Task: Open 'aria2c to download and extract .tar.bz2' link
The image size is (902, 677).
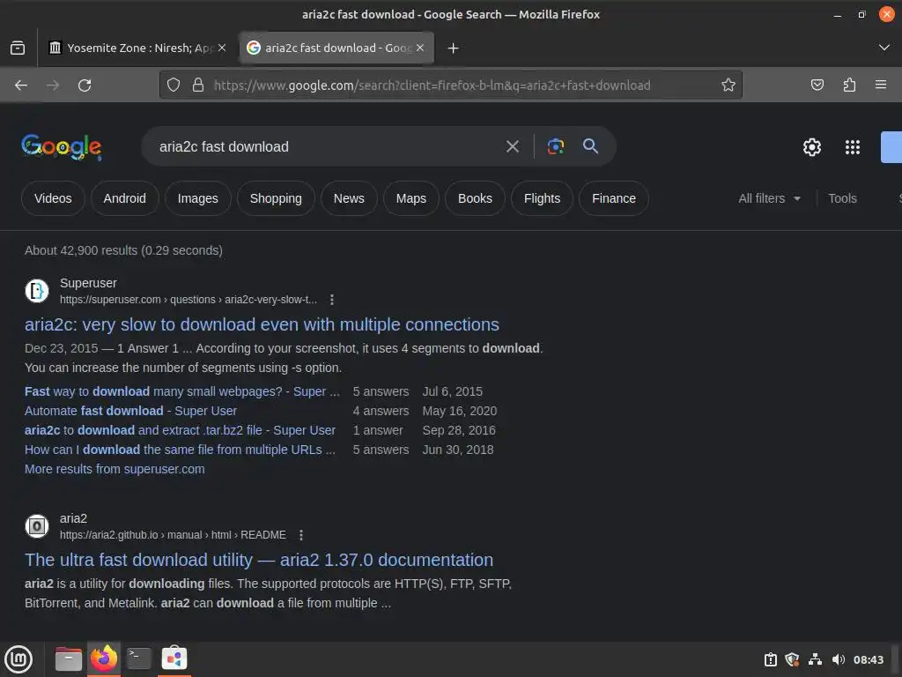Action: coord(180,430)
